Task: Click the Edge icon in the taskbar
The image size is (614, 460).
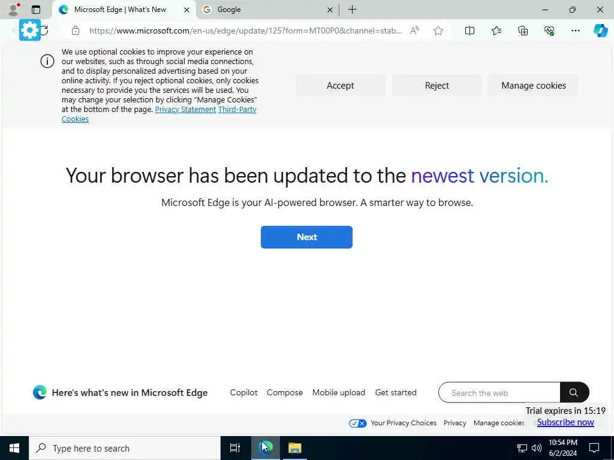Action: pyautogui.click(x=265, y=448)
